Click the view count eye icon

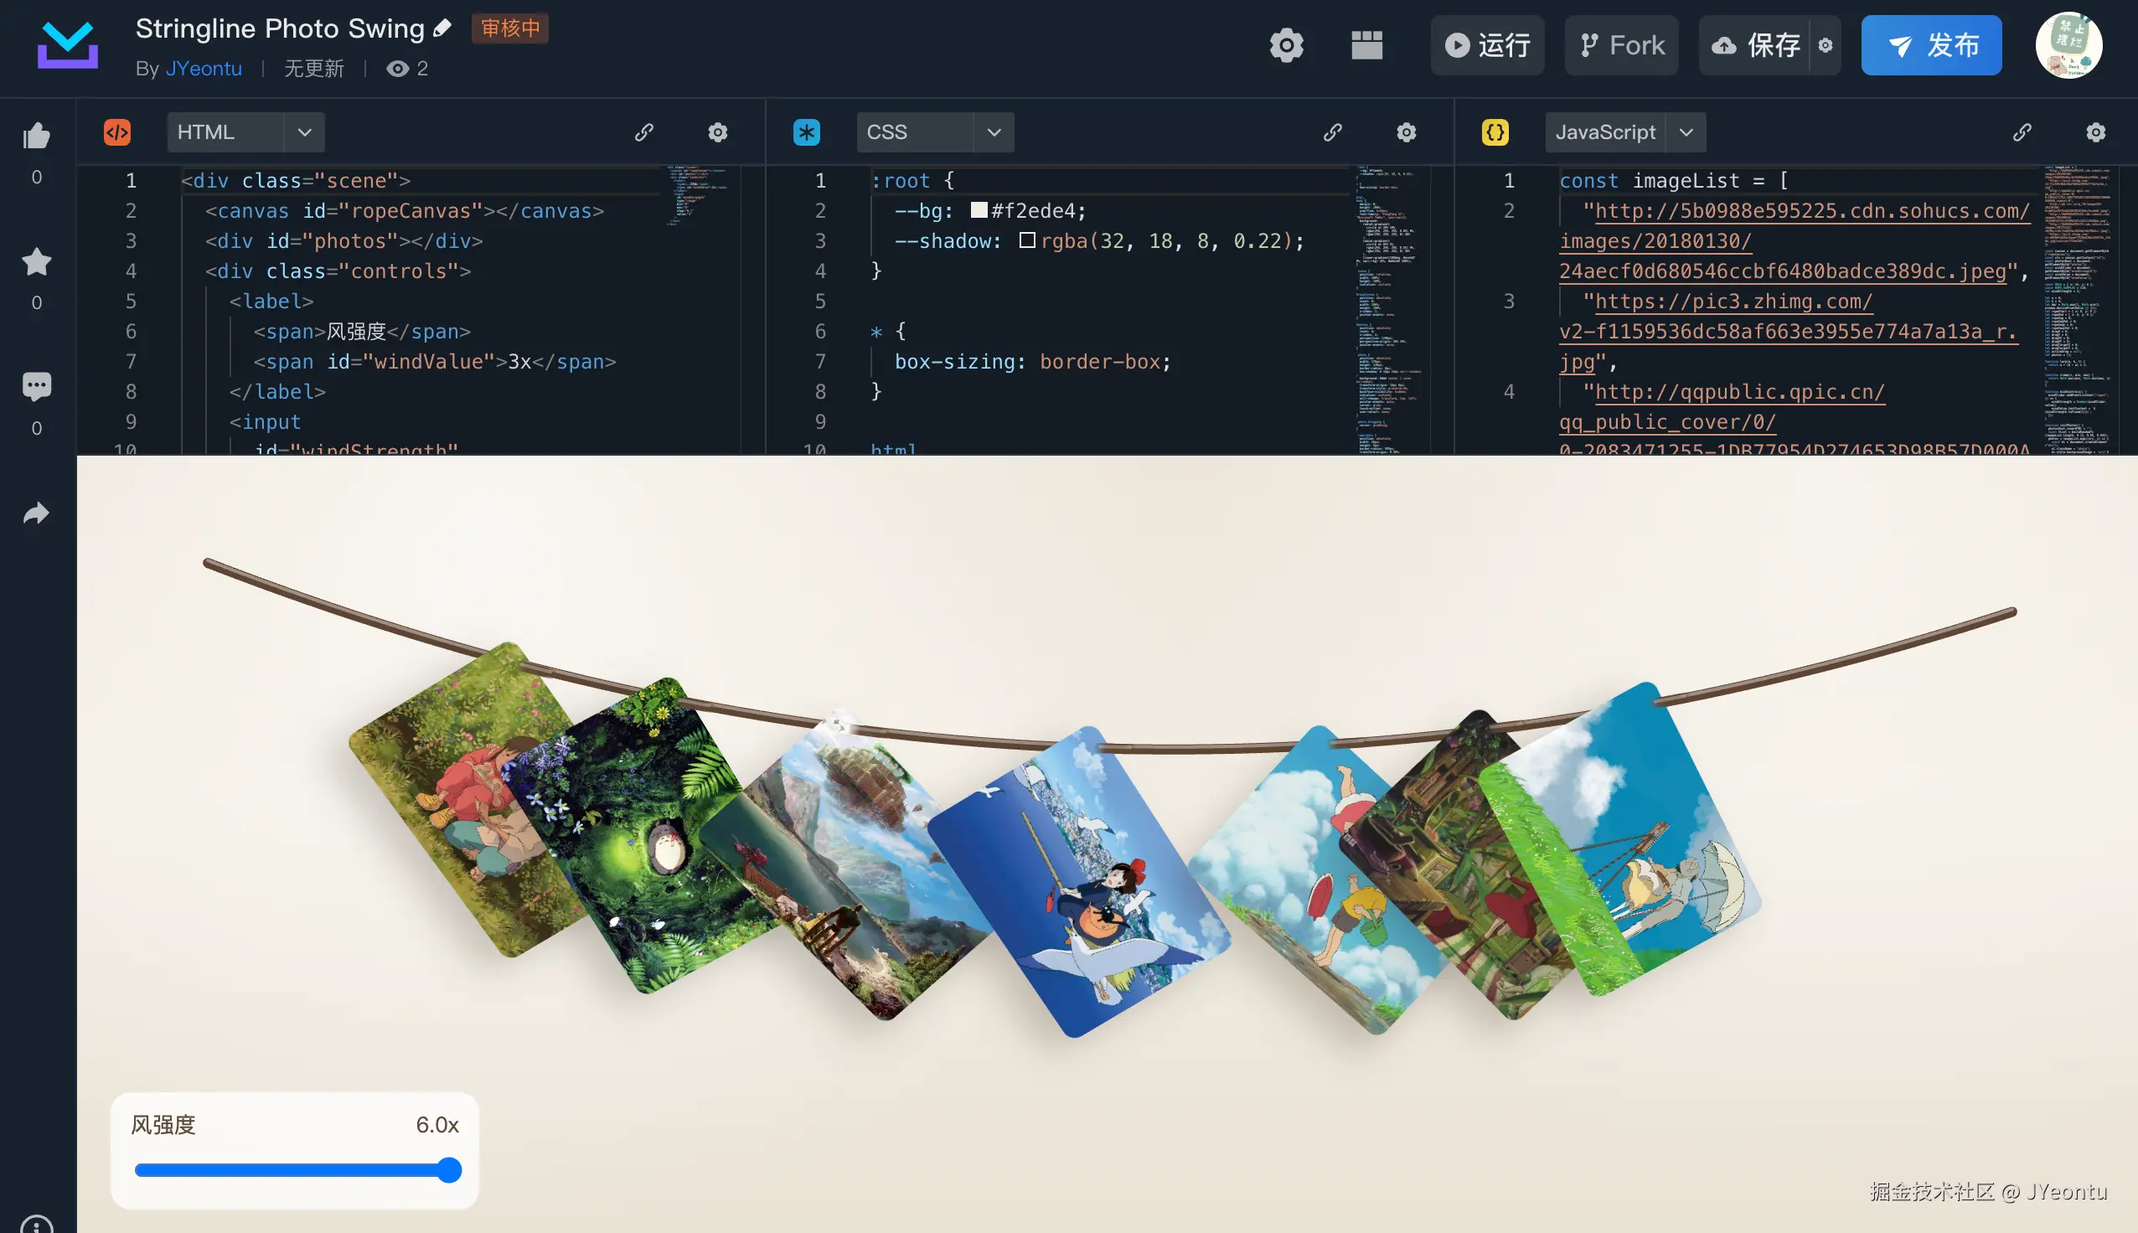point(397,69)
